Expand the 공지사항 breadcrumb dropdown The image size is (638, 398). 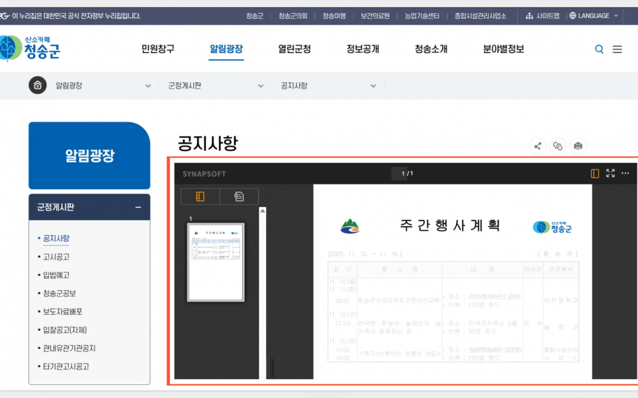pos(373,85)
